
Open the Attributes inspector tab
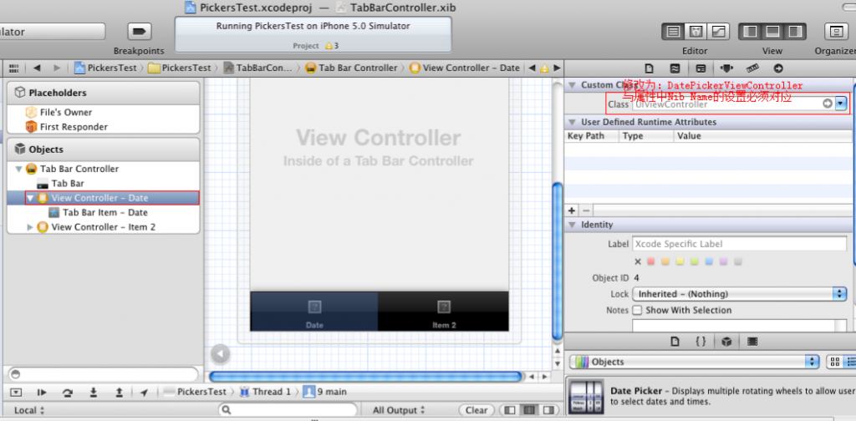click(726, 68)
